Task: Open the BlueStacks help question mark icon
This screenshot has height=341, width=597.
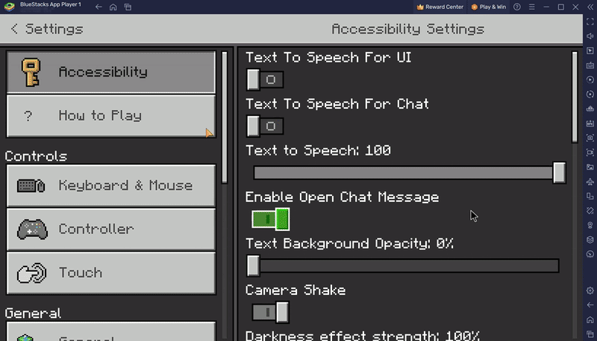Action: 517,7
